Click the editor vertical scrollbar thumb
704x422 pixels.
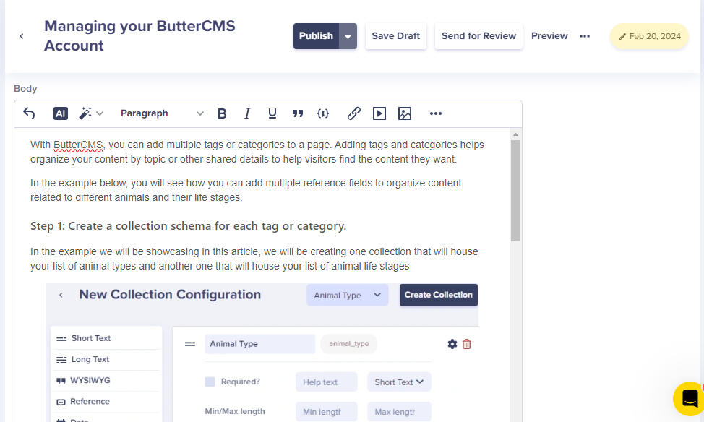point(515,191)
